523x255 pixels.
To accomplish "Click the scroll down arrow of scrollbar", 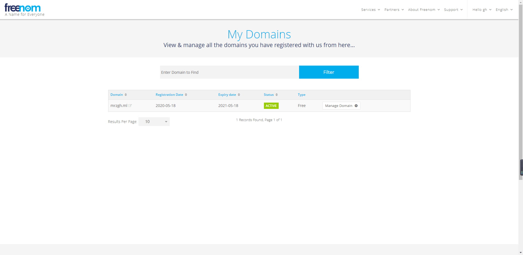I will (x=521, y=253).
